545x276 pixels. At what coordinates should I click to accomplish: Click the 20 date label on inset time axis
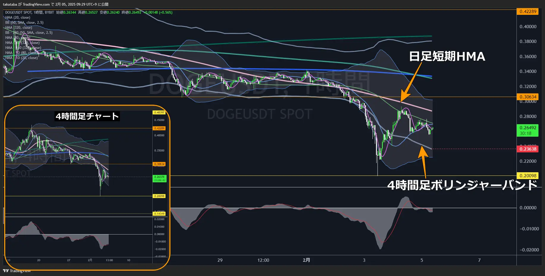(x=39, y=260)
